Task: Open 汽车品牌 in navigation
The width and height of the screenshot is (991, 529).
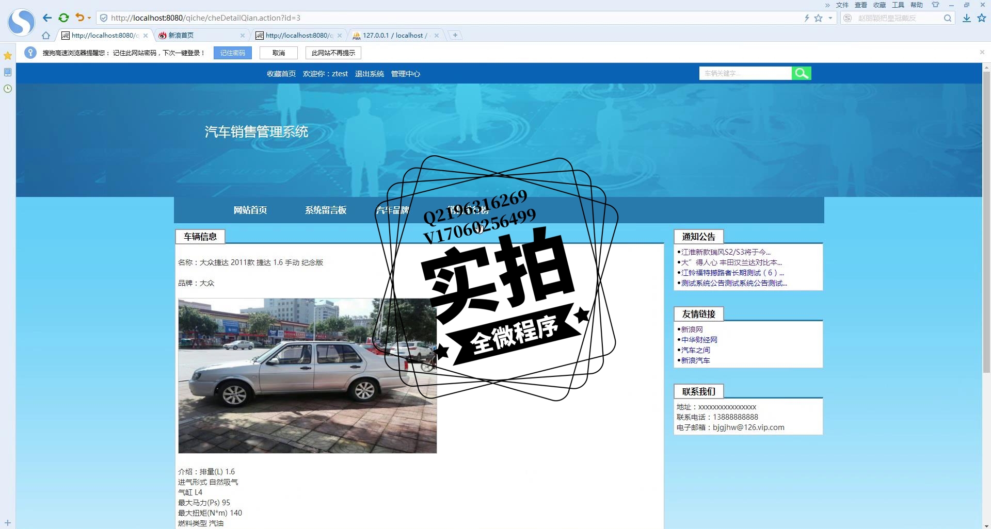Action: (x=393, y=210)
